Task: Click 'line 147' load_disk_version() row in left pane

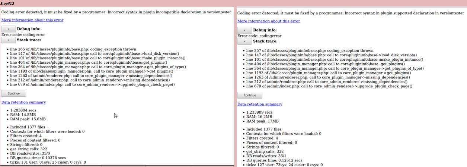Action: pyautogui.click(x=95, y=53)
